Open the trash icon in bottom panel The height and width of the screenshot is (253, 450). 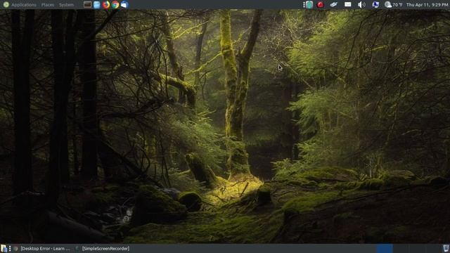[x=446, y=248]
